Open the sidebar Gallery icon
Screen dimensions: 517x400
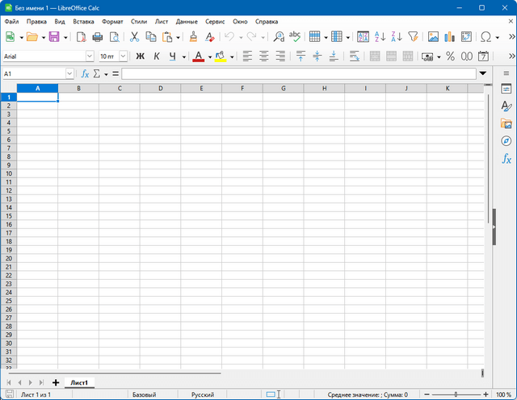point(506,123)
